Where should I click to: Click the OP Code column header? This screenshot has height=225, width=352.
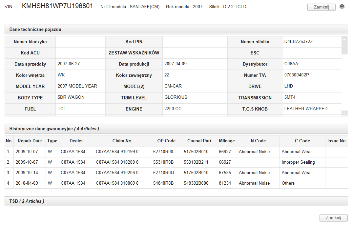pyautogui.click(x=166, y=141)
